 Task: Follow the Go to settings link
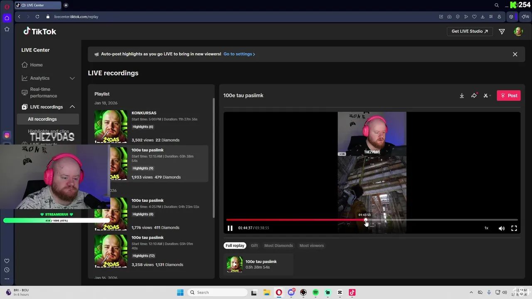239,54
